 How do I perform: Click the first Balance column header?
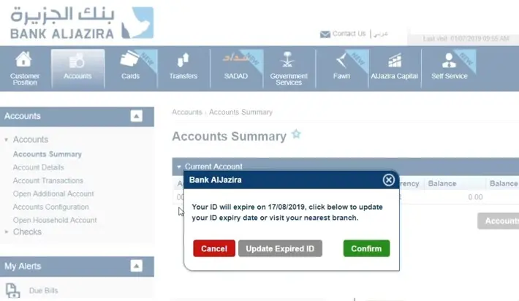[442, 183]
